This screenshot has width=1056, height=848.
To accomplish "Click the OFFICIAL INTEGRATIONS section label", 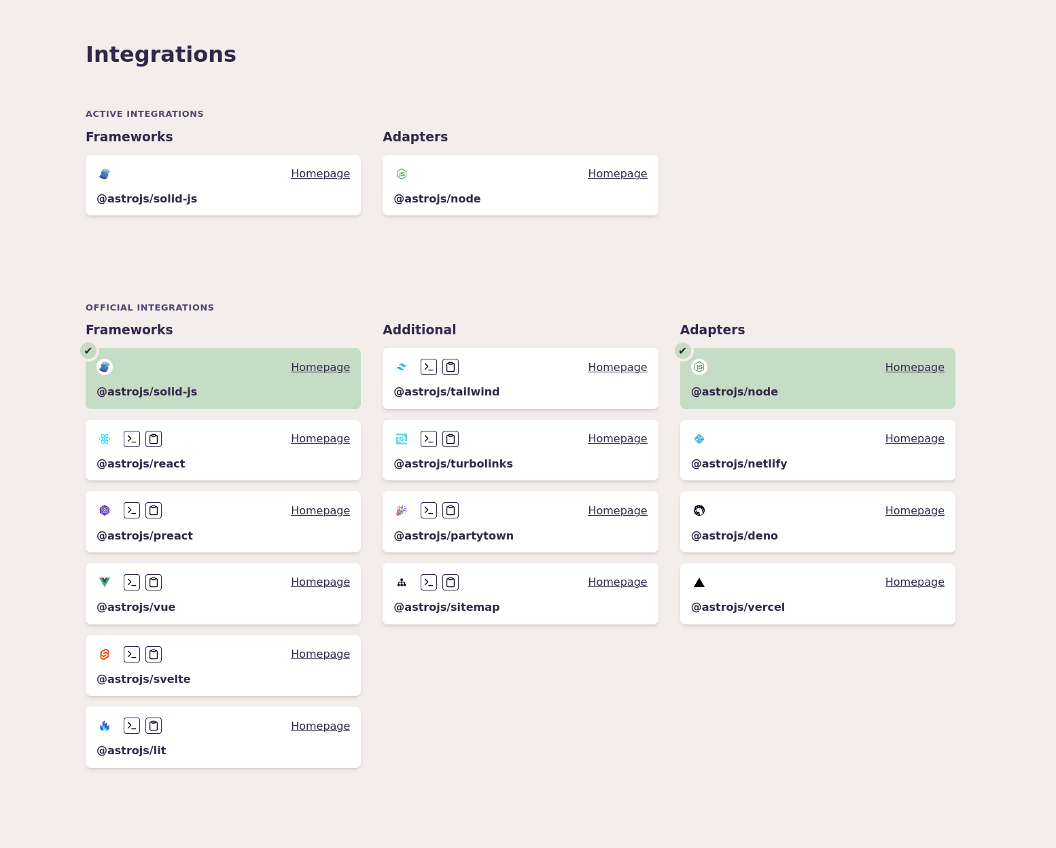I will coord(149,308).
